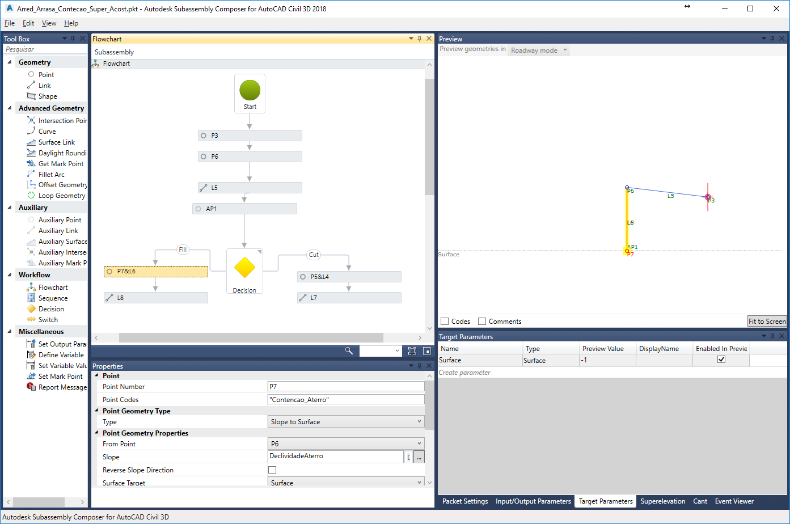
Task: Pick the Decision workflow element
Action: (x=50, y=309)
